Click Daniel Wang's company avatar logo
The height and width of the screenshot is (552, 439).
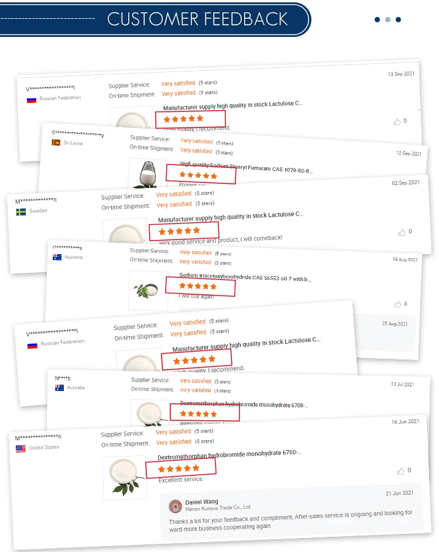tap(176, 506)
